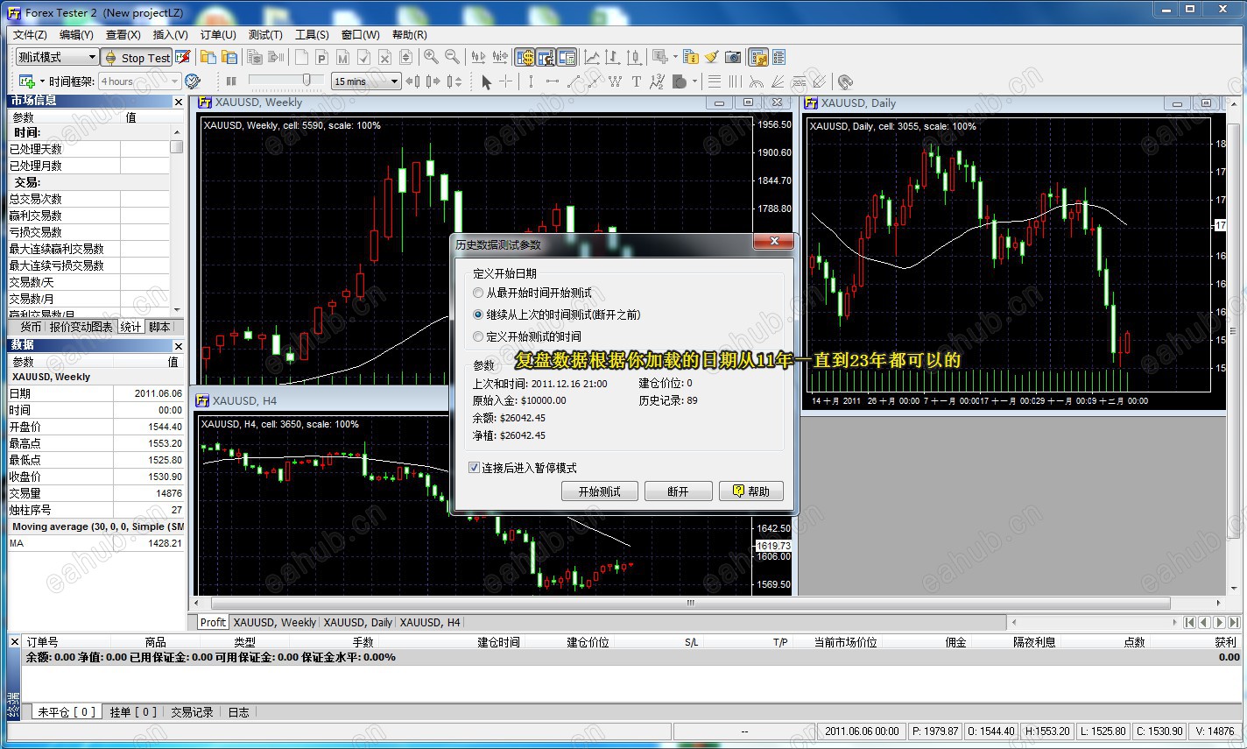
Task: Jump to last chart tab arrow
Action: 1234,622
